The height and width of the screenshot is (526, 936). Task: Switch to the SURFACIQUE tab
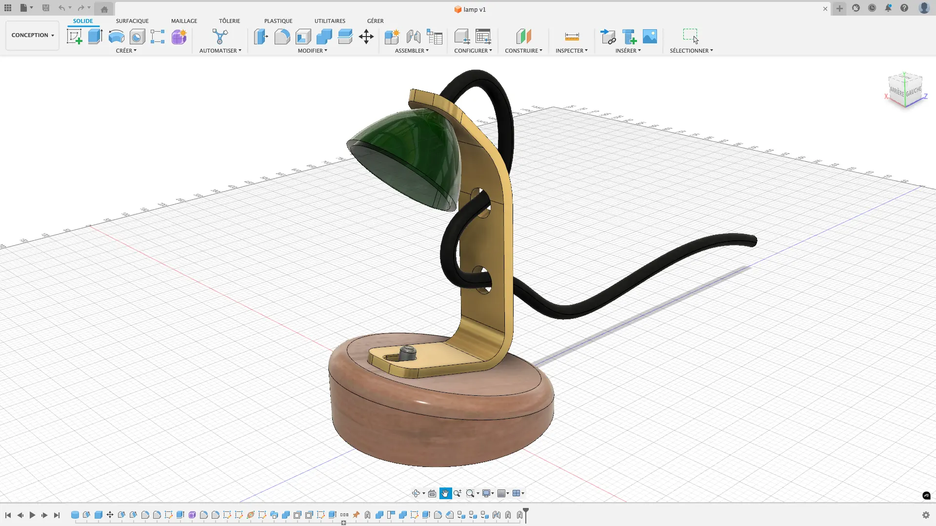(x=132, y=21)
